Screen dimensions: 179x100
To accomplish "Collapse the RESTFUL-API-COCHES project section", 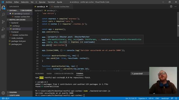I will [x=8, y=20].
